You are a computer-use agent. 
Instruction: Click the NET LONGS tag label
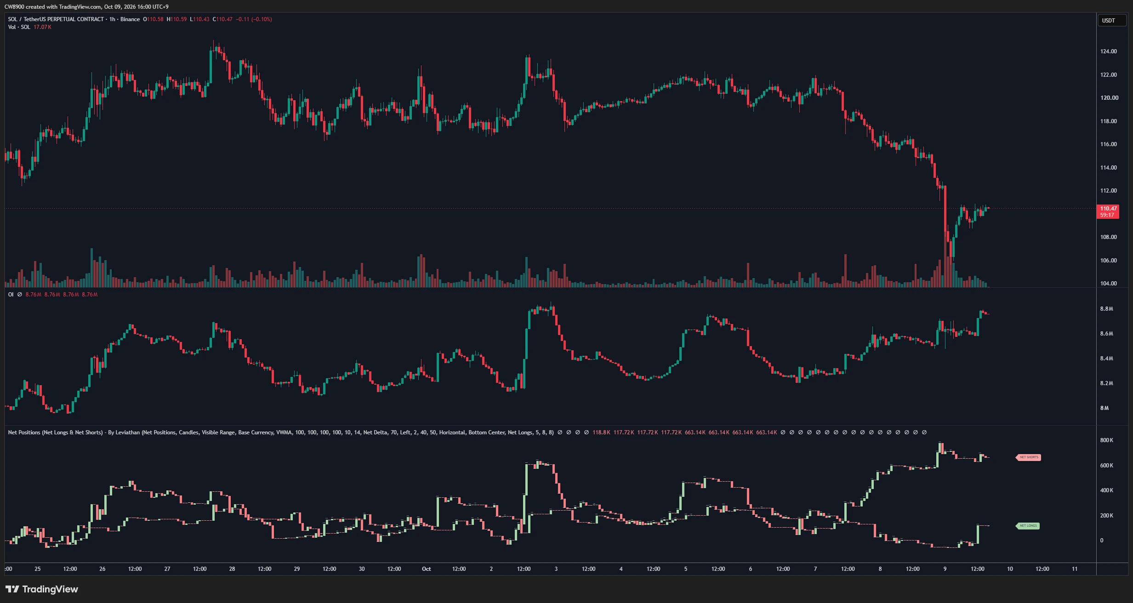pos(1028,526)
